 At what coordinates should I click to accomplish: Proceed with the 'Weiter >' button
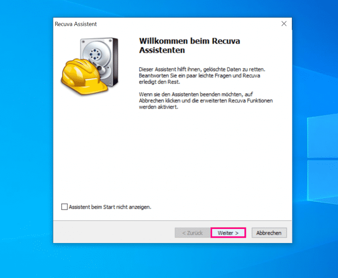point(228,233)
